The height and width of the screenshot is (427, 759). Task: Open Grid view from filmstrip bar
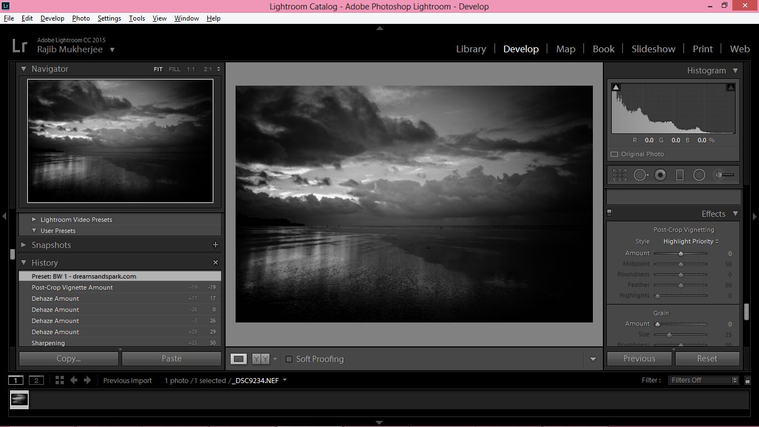(x=59, y=380)
